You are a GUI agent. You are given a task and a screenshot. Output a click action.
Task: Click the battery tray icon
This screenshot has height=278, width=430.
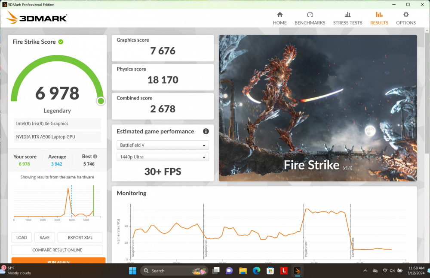click(x=400, y=271)
